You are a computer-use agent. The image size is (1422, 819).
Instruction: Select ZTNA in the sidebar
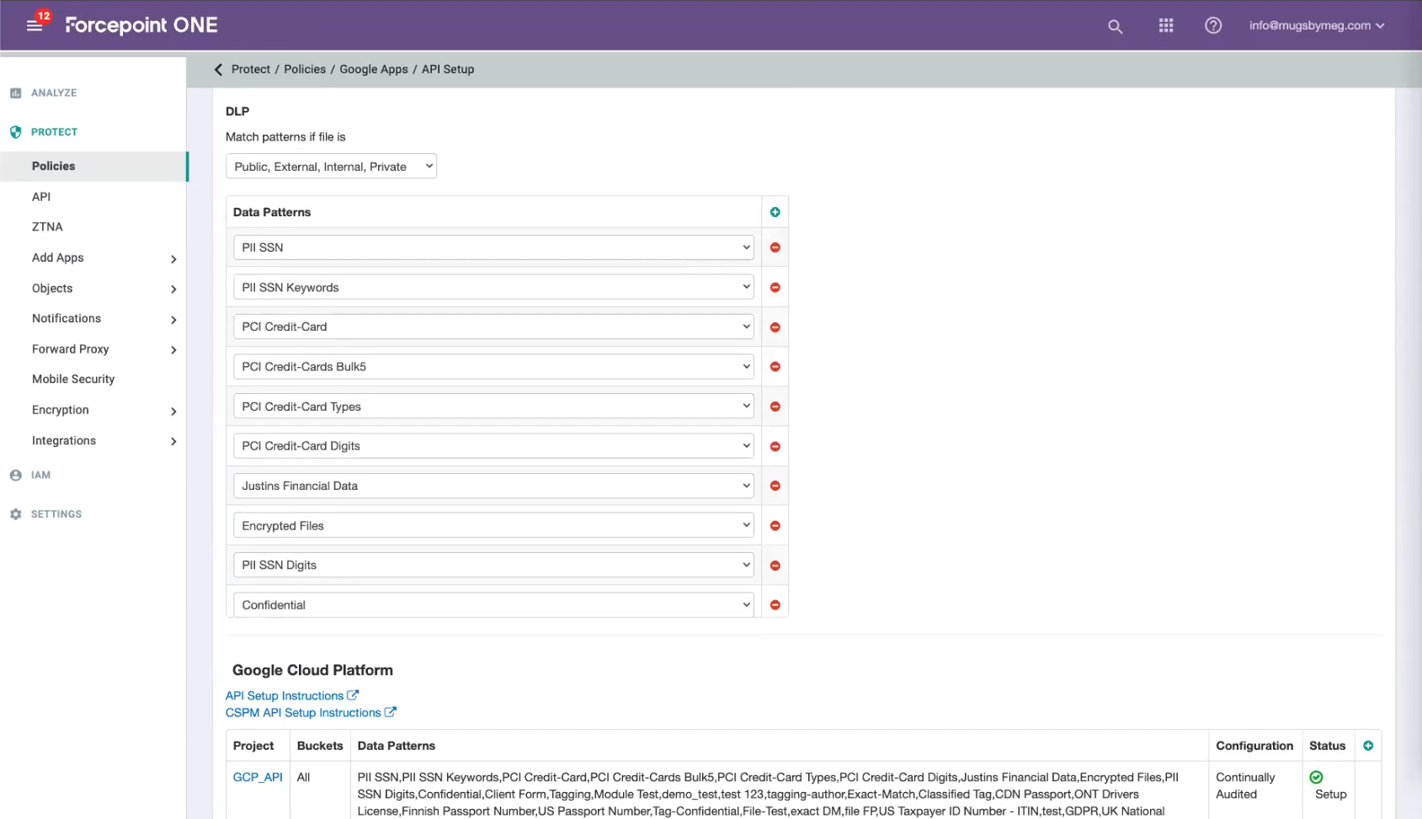(x=47, y=227)
